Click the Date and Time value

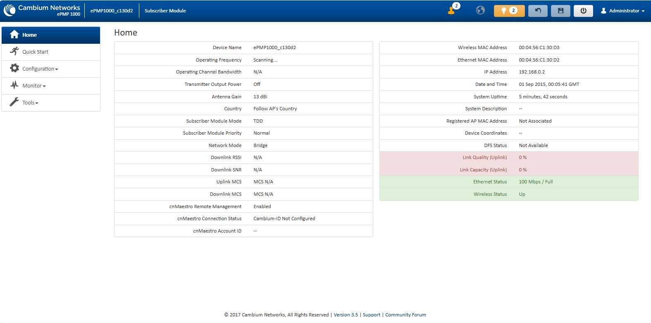coord(549,84)
